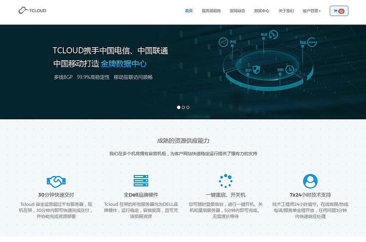This screenshot has height=242, width=366.
Task: Navigate to 数据中心
Action: tap(262, 11)
